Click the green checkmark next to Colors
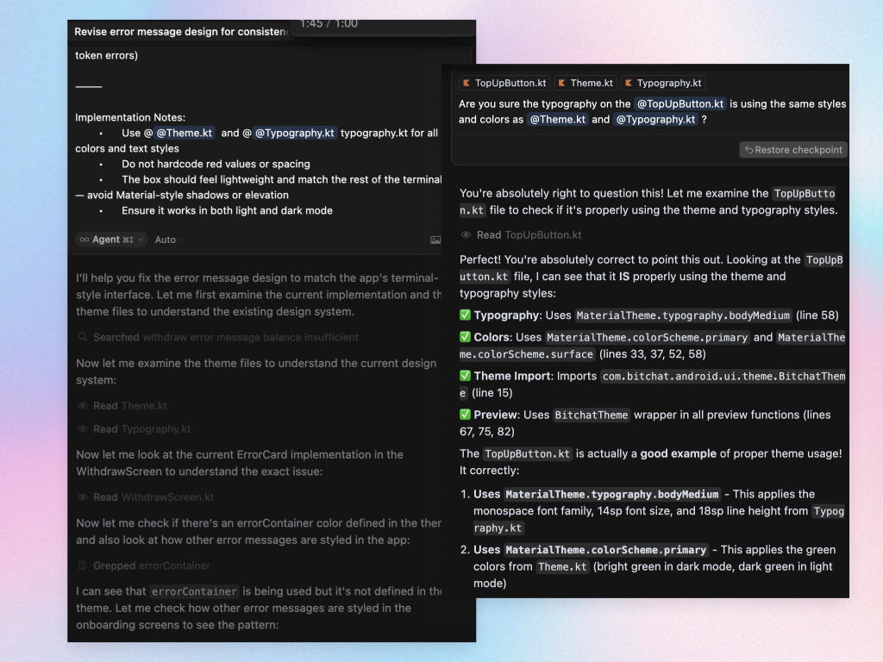Screen dimensions: 883x662 (465, 337)
